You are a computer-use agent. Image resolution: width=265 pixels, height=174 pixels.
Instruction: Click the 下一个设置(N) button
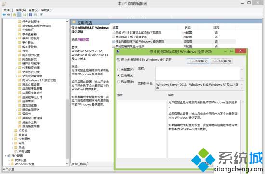[222, 61]
